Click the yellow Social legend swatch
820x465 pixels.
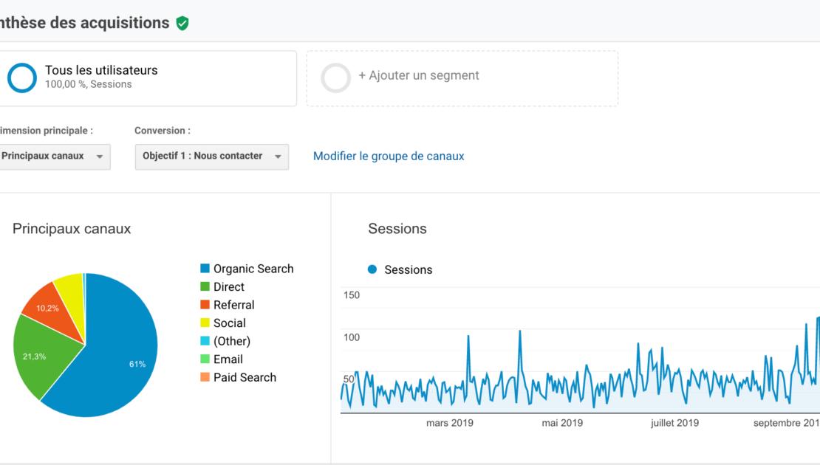pos(205,323)
